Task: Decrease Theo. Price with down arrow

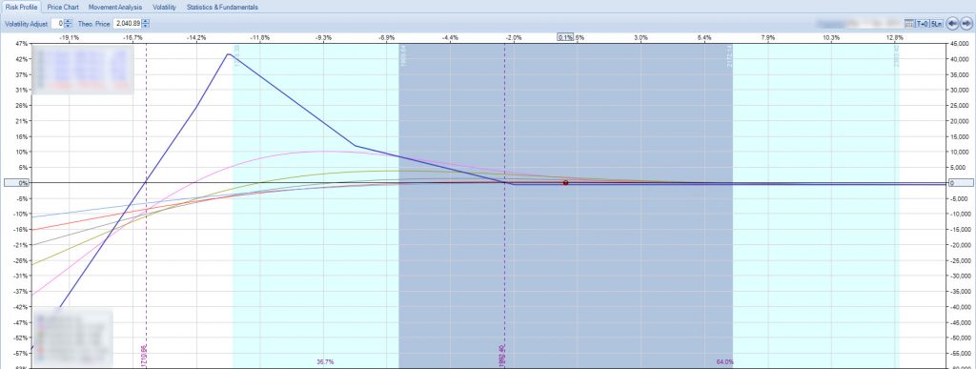Action: click(146, 26)
